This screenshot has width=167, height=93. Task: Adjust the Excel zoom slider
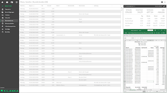click(x=157, y=91)
